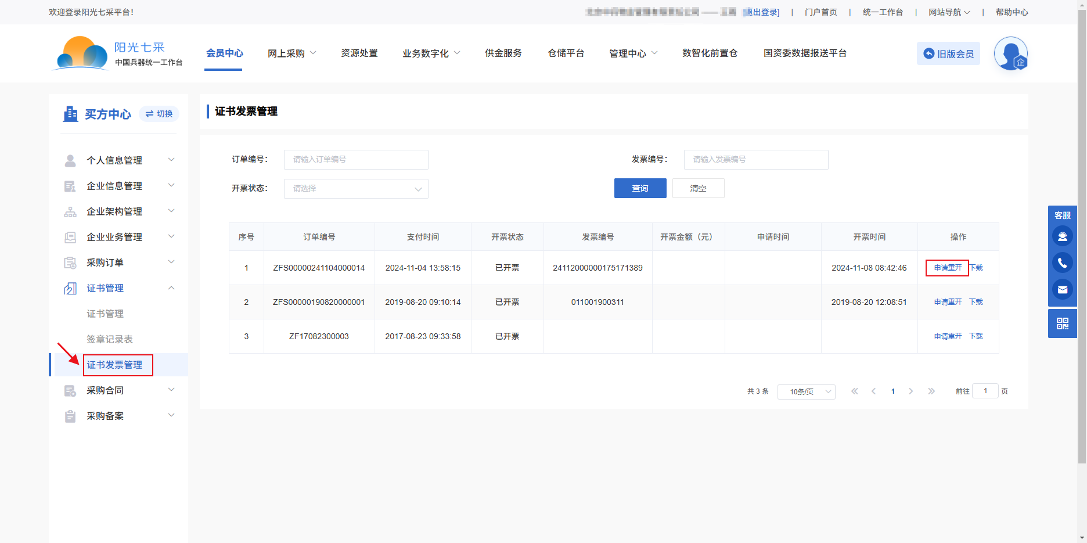This screenshot has width=1087, height=543.
Task: Switch center with the 切换 toggle
Action: [159, 114]
